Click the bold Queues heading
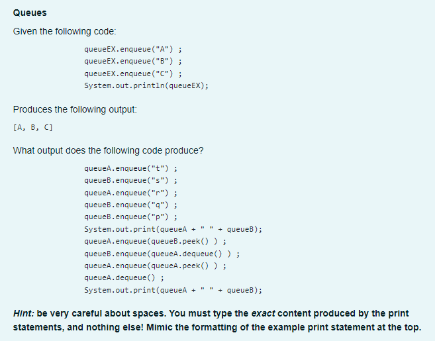435x341 pixels. pos(30,13)
